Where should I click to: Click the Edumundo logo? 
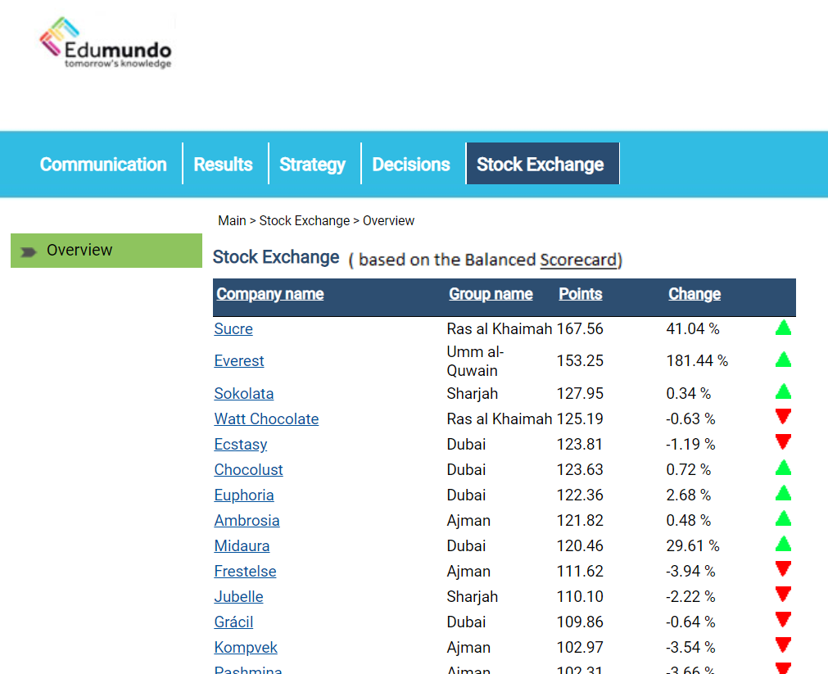pyautogui.click(x=105, y=41)
